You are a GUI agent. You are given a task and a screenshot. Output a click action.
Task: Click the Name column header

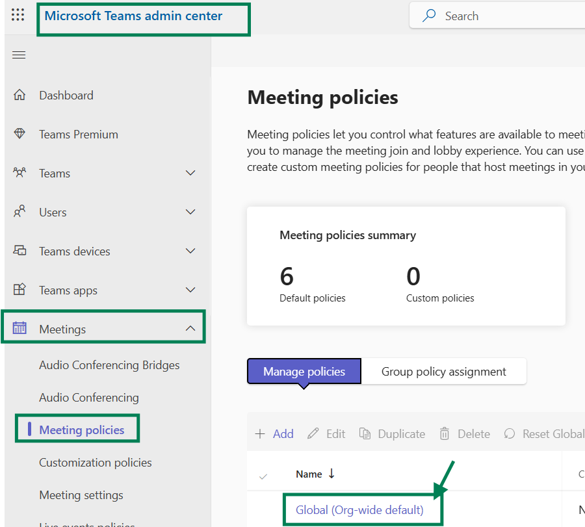(309, 474)
